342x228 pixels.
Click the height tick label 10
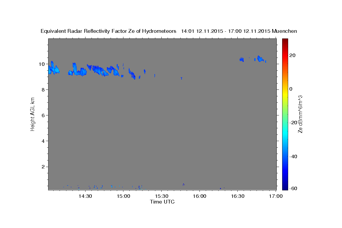pyautogui.click(x=42, y=64)
